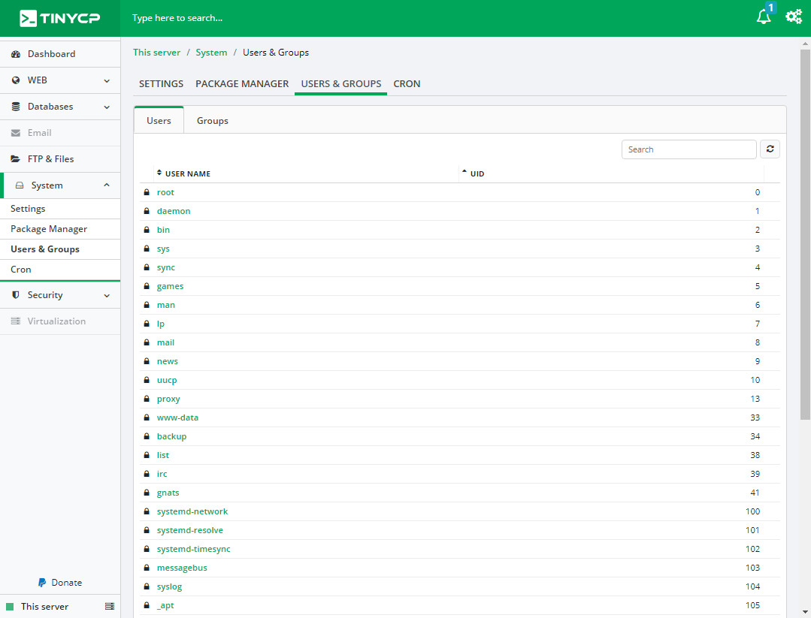Click the server list icon beside This server
This screenshot has width=811, height=618.
(110, 606)
